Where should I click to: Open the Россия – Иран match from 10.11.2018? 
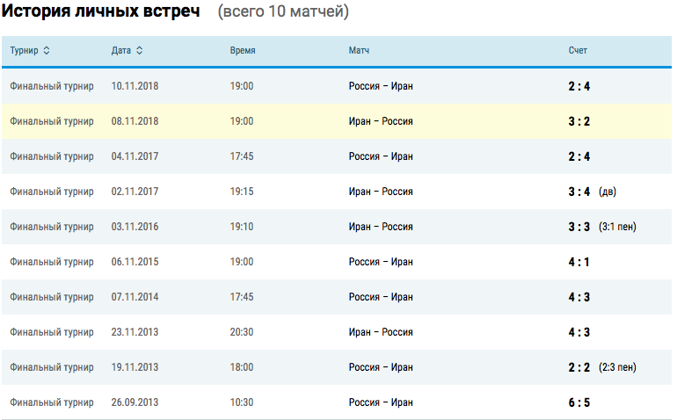[381, 86]
